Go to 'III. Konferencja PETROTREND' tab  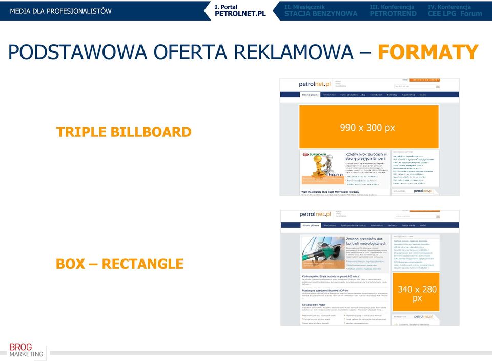(x=393, y=10)
